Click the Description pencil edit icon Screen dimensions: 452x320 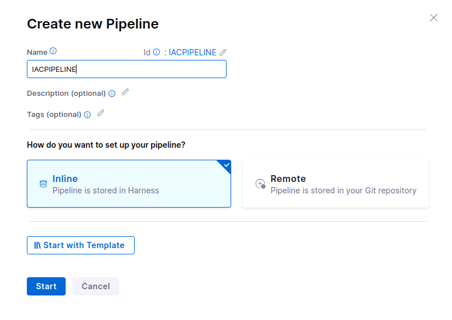tap(126, 92)
